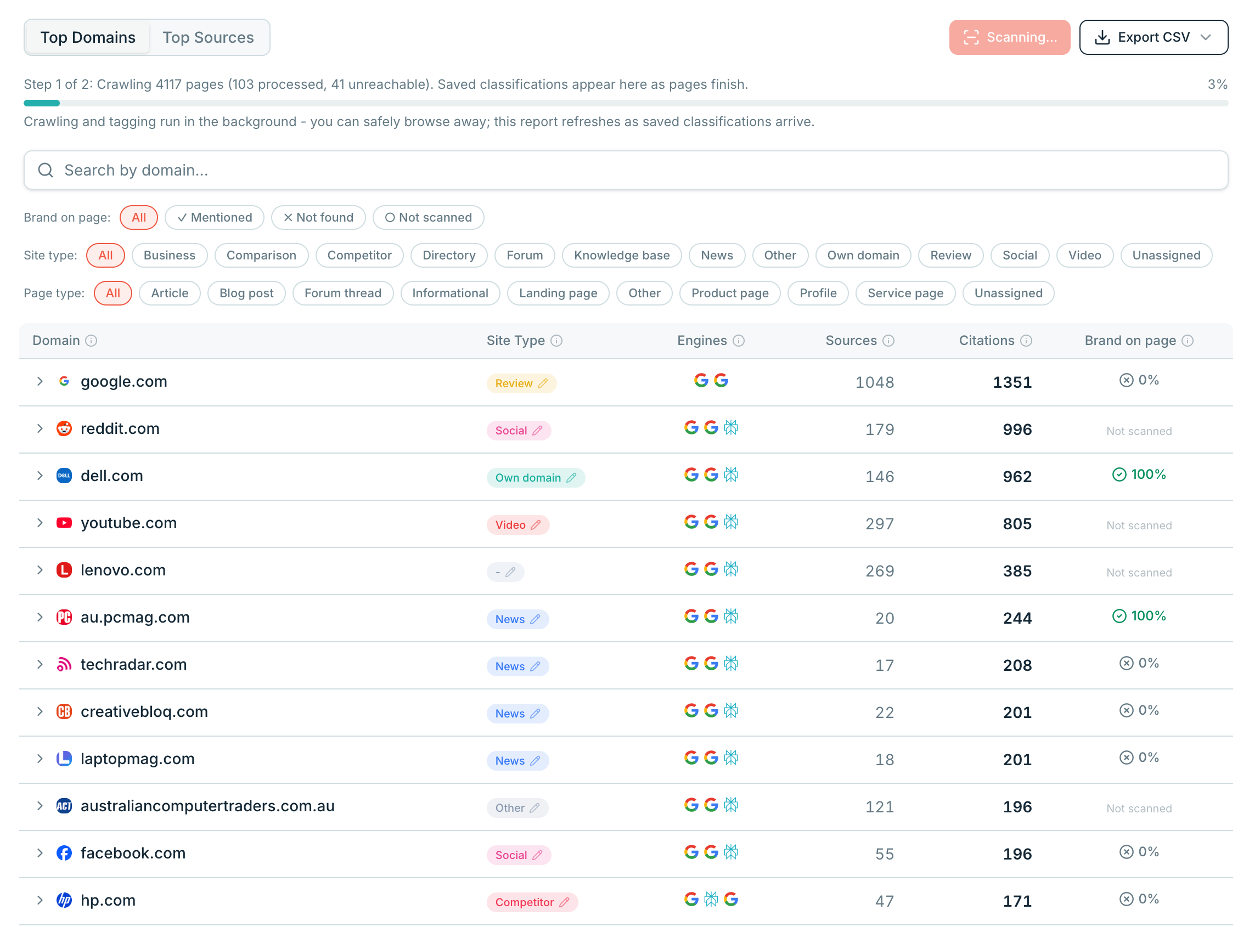Image resolution: width=1249 pixels, height=927 pixels.
Task: Switch to the Top Sources tab
Action: coord(209,38)
